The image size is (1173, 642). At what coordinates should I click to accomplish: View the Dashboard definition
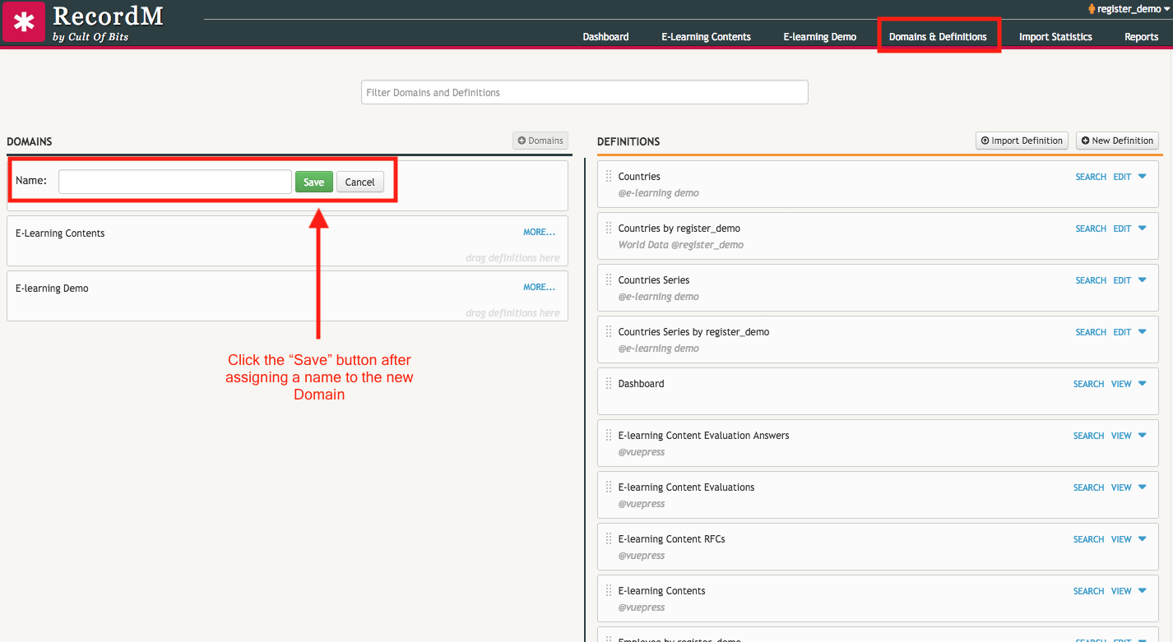(1121, 384)
